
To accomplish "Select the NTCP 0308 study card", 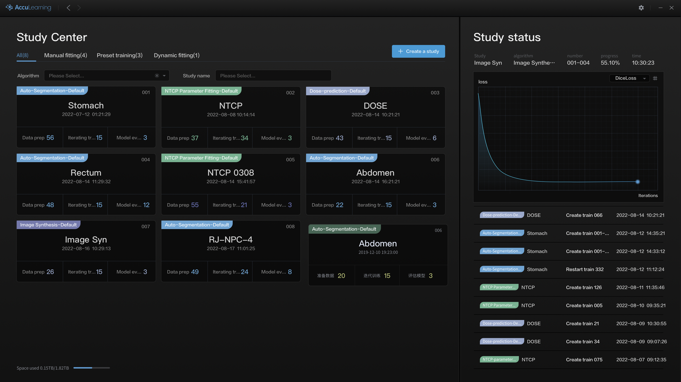I will (x=230, y=173).
